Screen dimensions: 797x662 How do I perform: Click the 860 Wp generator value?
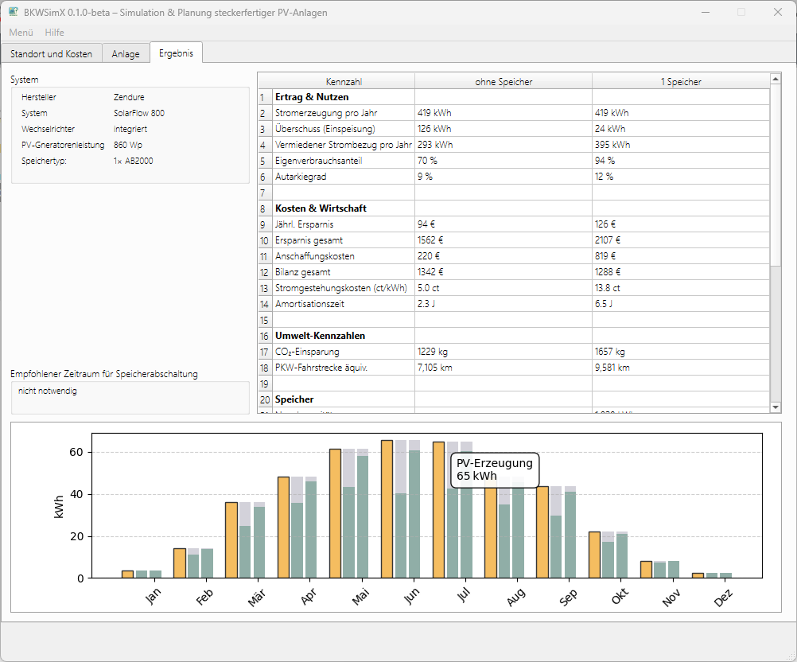coord(127,145)
